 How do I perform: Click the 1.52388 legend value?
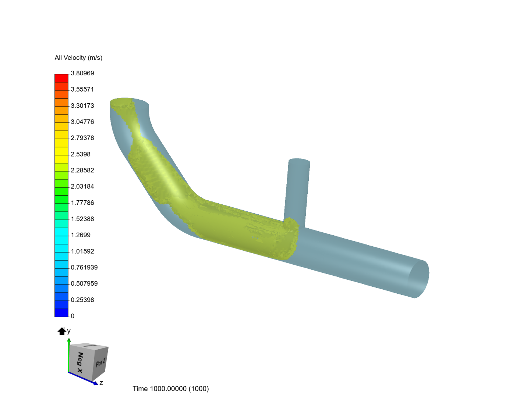(82, 219)
